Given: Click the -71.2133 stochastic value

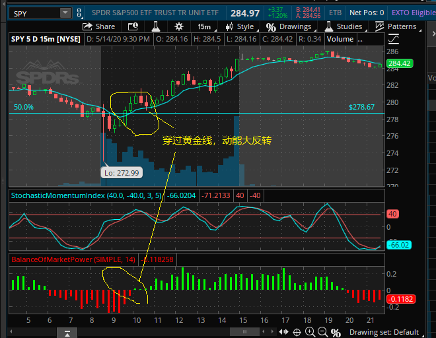Looking at the screenshot, I should pos(216,195).
